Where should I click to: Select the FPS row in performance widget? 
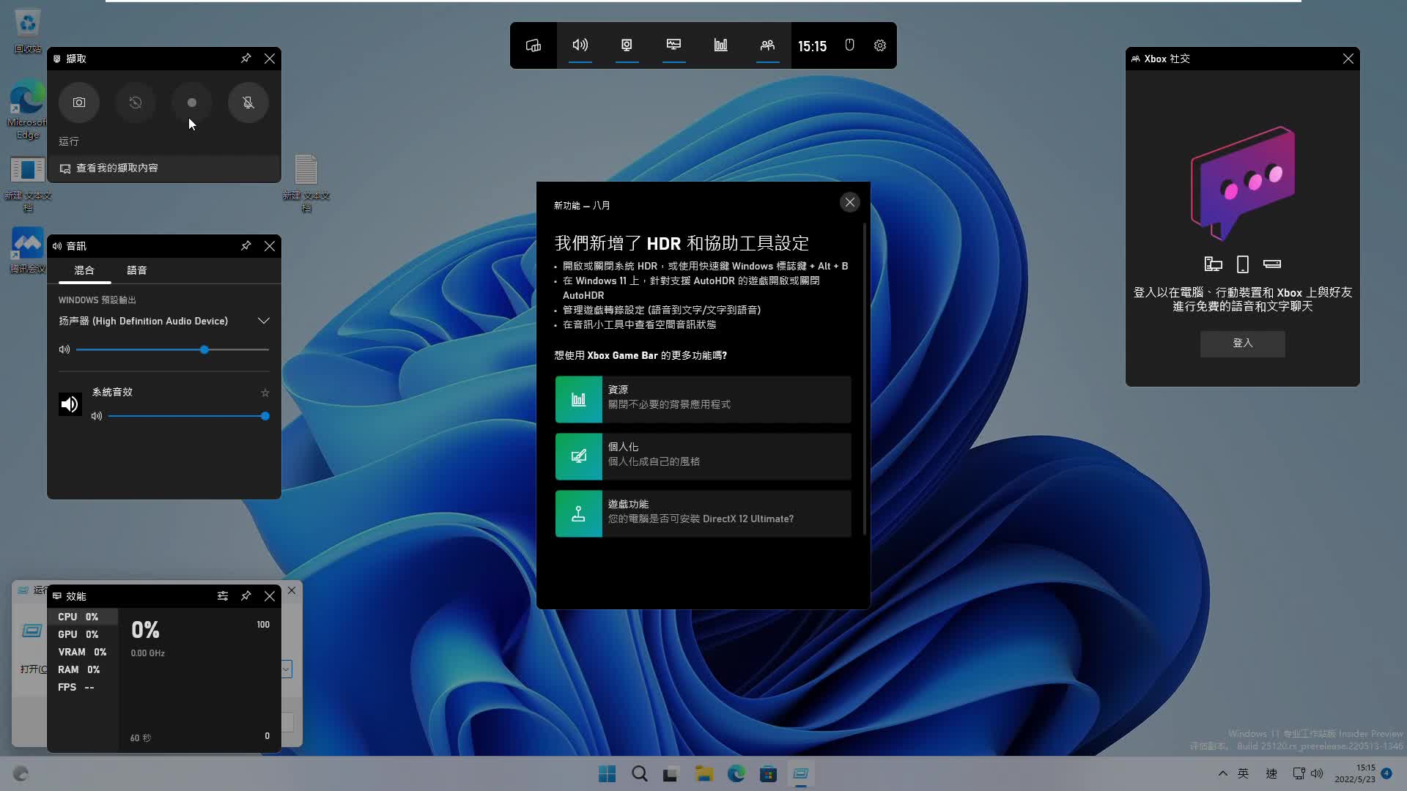coord(82,687)
